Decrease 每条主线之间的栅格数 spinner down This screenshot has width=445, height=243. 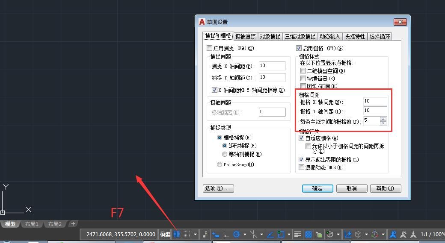tap(383, 123)
